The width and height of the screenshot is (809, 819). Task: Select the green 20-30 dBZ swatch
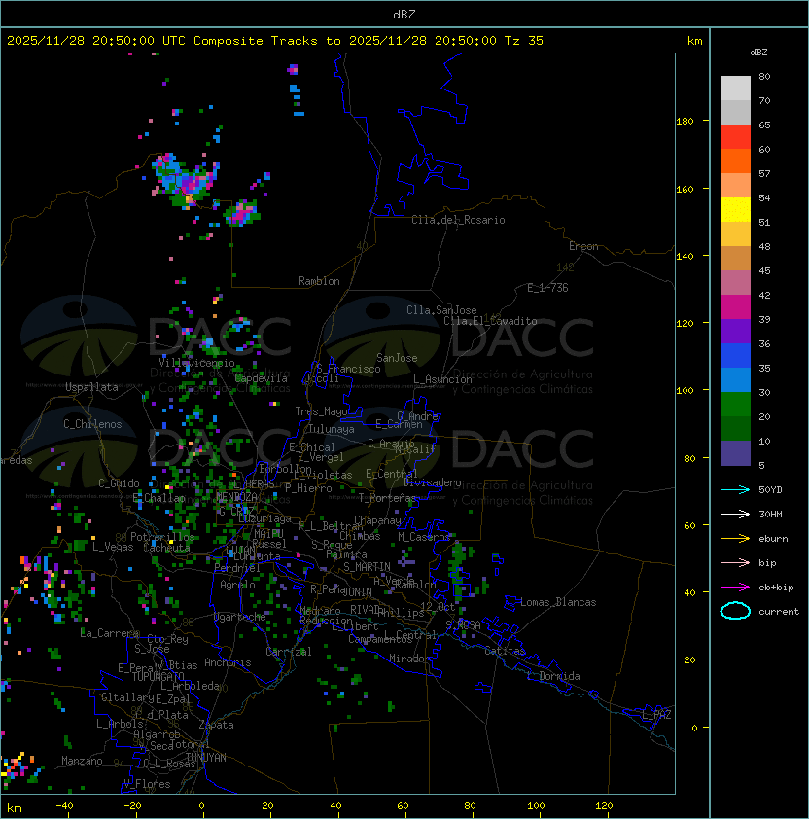point(735,405)
